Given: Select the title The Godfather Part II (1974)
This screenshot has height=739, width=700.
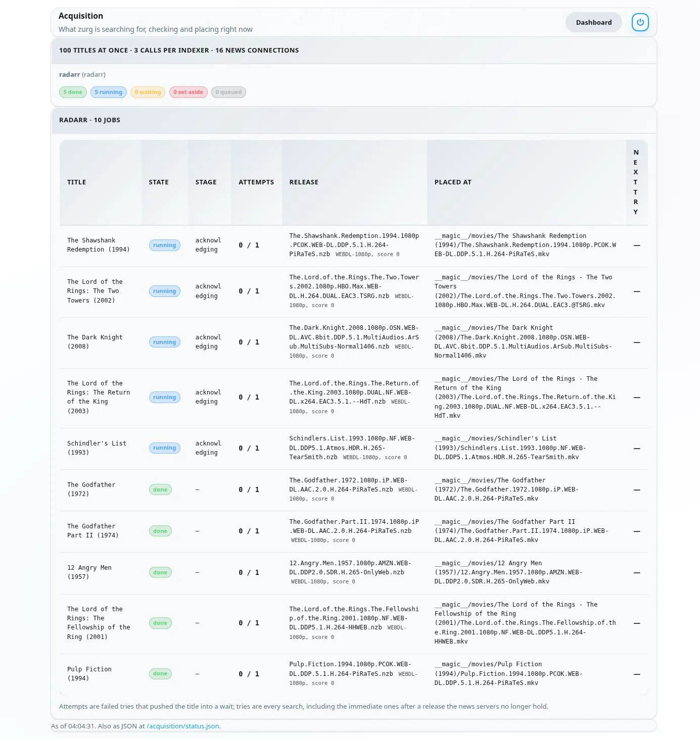Looking at the screenshot, I should click(x=93, y=531).
